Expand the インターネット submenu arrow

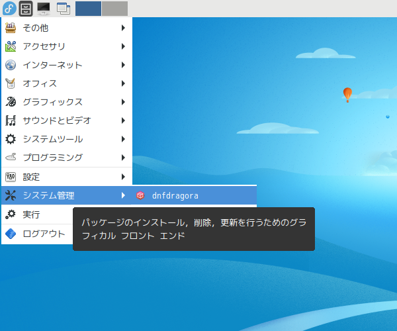coord(123,65)
